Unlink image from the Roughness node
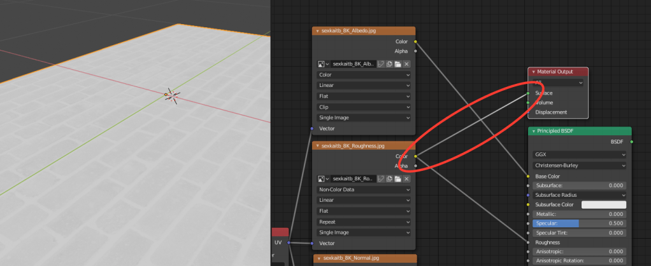Viewport: 651px width, 266px height. (x=406, y=179)
